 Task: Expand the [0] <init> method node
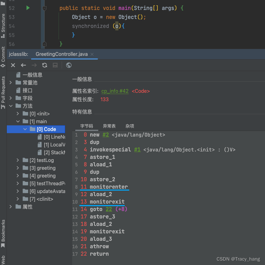(18, 114)
